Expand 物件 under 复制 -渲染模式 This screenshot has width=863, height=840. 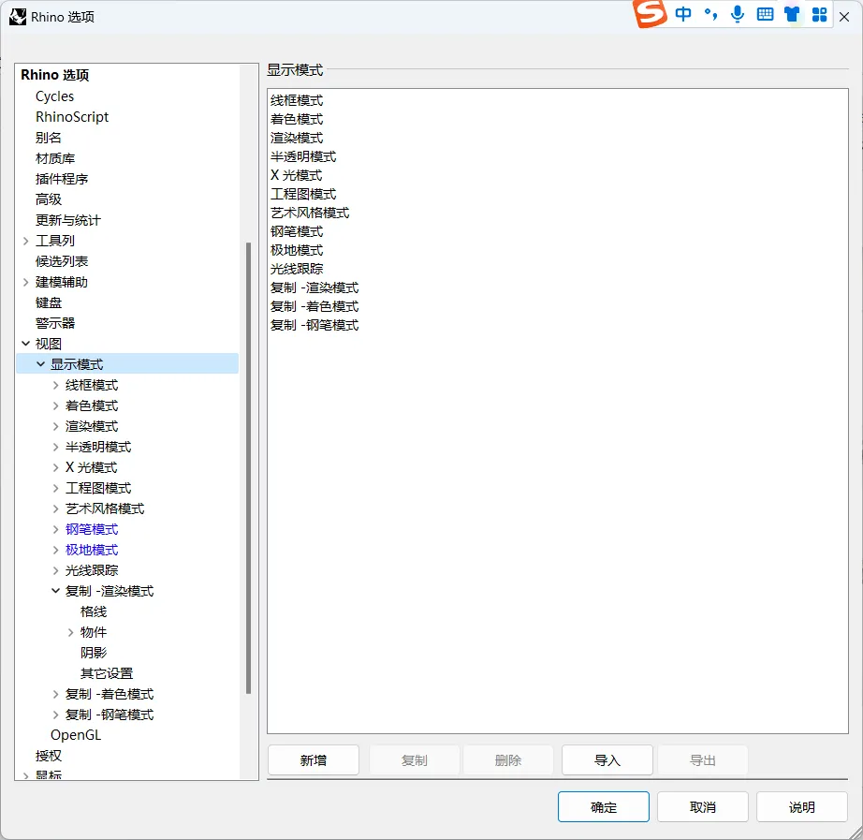(x=70, y=632)
